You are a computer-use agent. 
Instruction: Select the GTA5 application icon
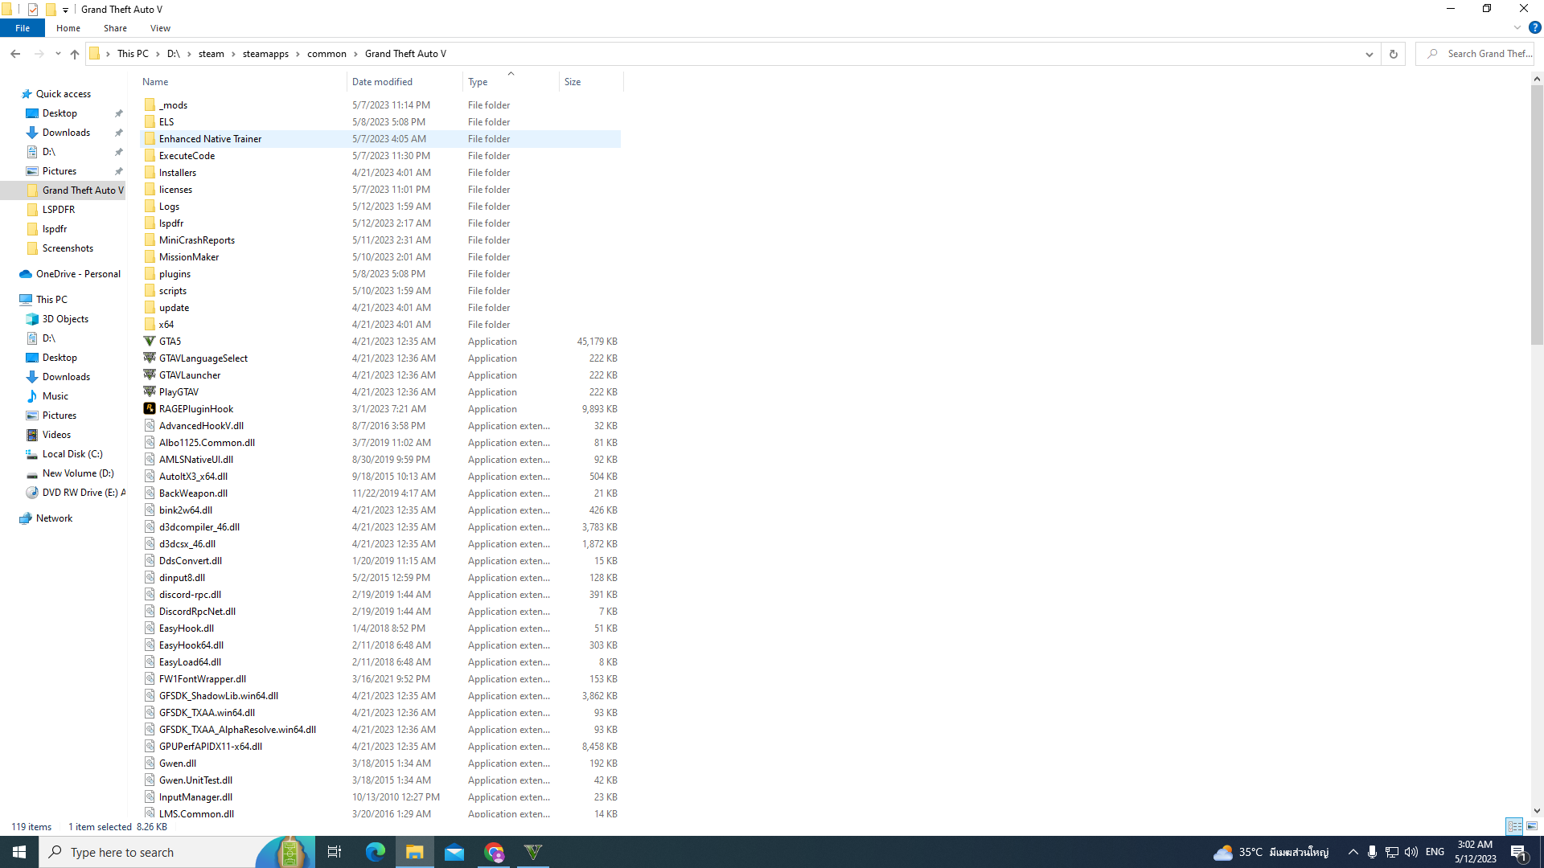150,342
